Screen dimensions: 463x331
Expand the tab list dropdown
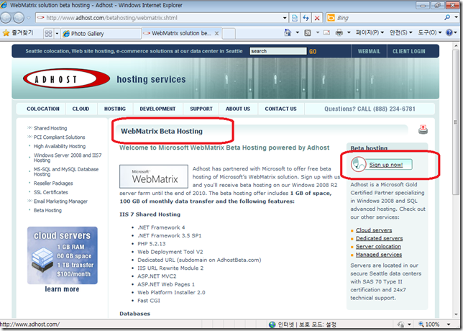click(x=57, y=33)
